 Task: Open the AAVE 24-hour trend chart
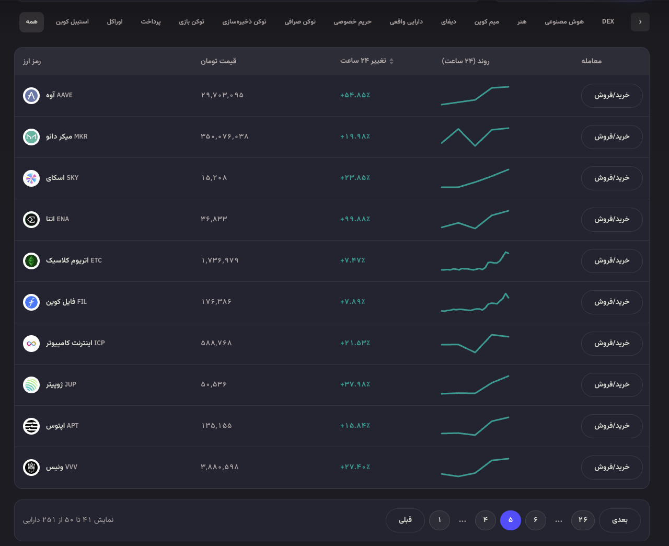[x=475, y=96]
